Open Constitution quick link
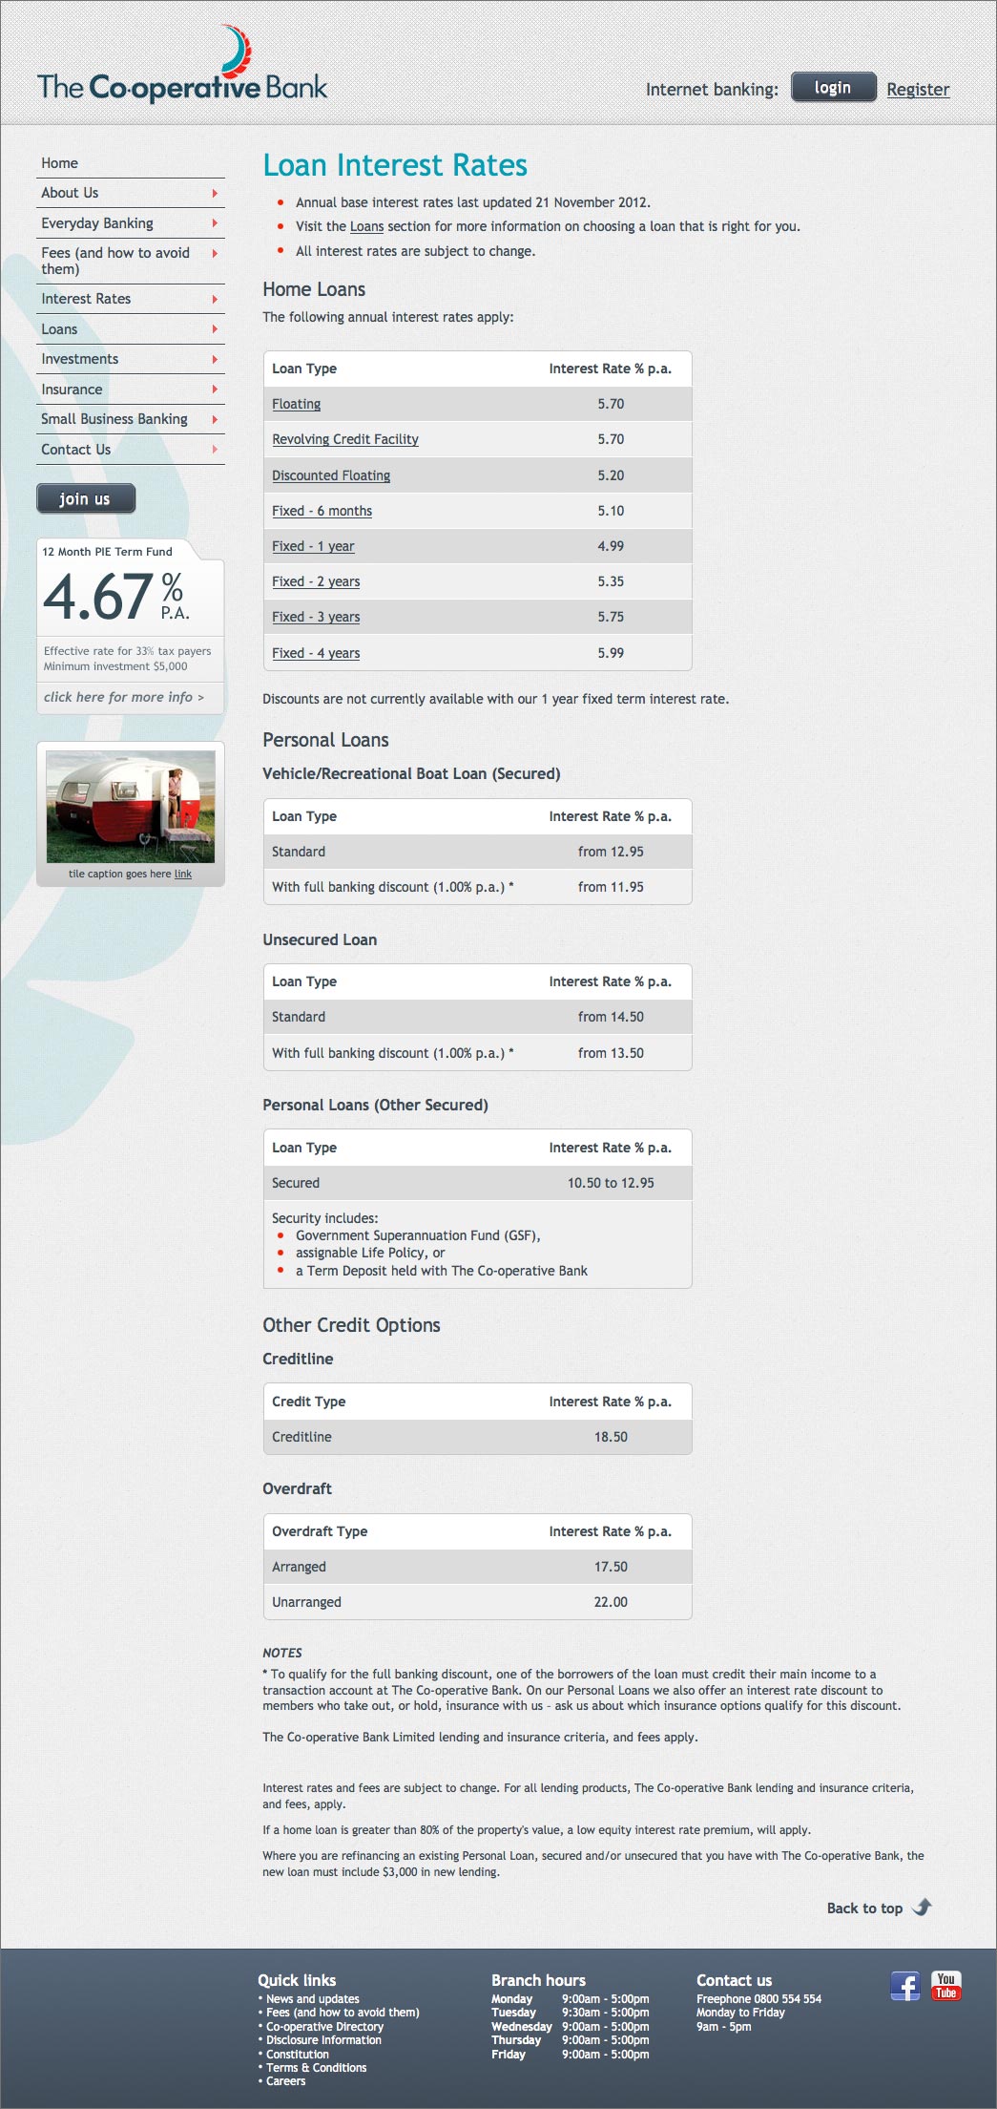Image resolution: width=997 pixels, height=2109 pixels. coord(298,2055)
